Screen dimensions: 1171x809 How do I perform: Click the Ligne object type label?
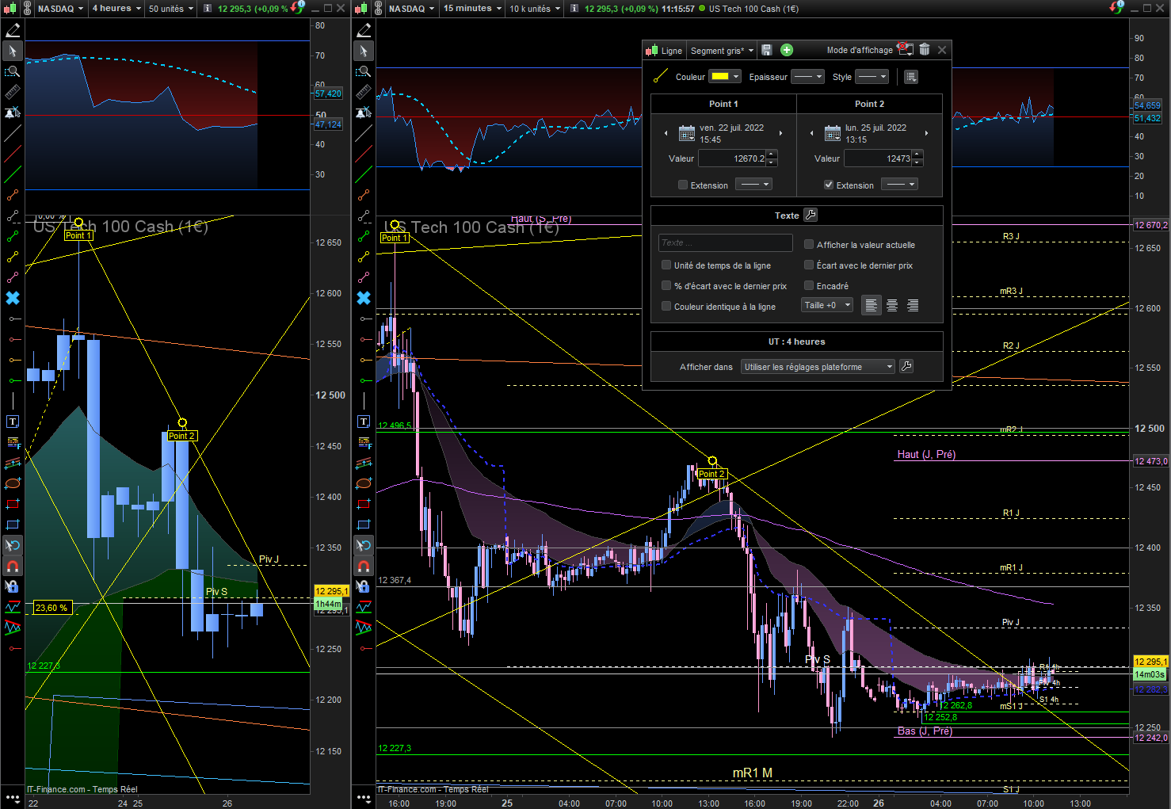tap(671, 51)
